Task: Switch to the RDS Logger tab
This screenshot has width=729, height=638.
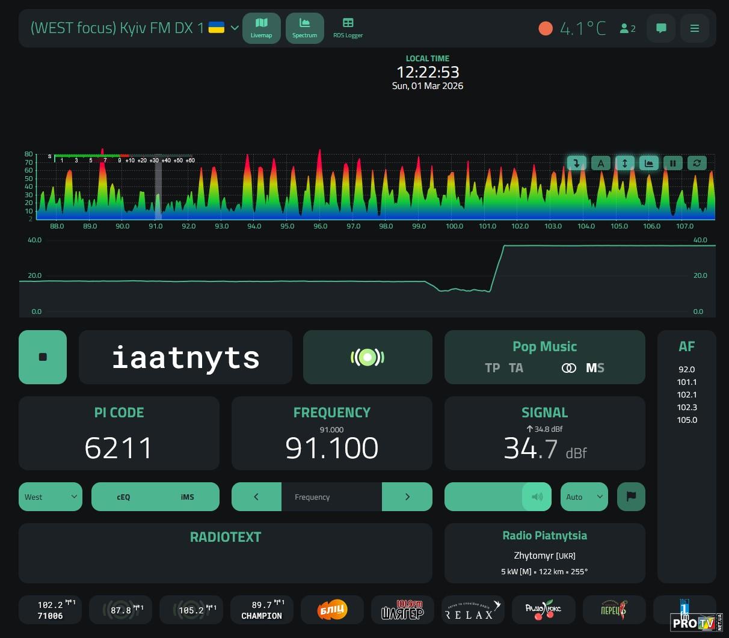Action: pos(348,28)
